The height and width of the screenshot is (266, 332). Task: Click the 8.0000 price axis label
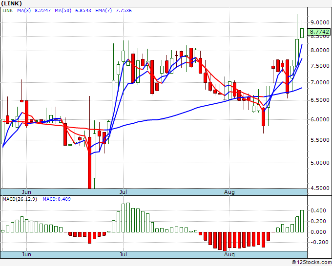tap(320, 51)
